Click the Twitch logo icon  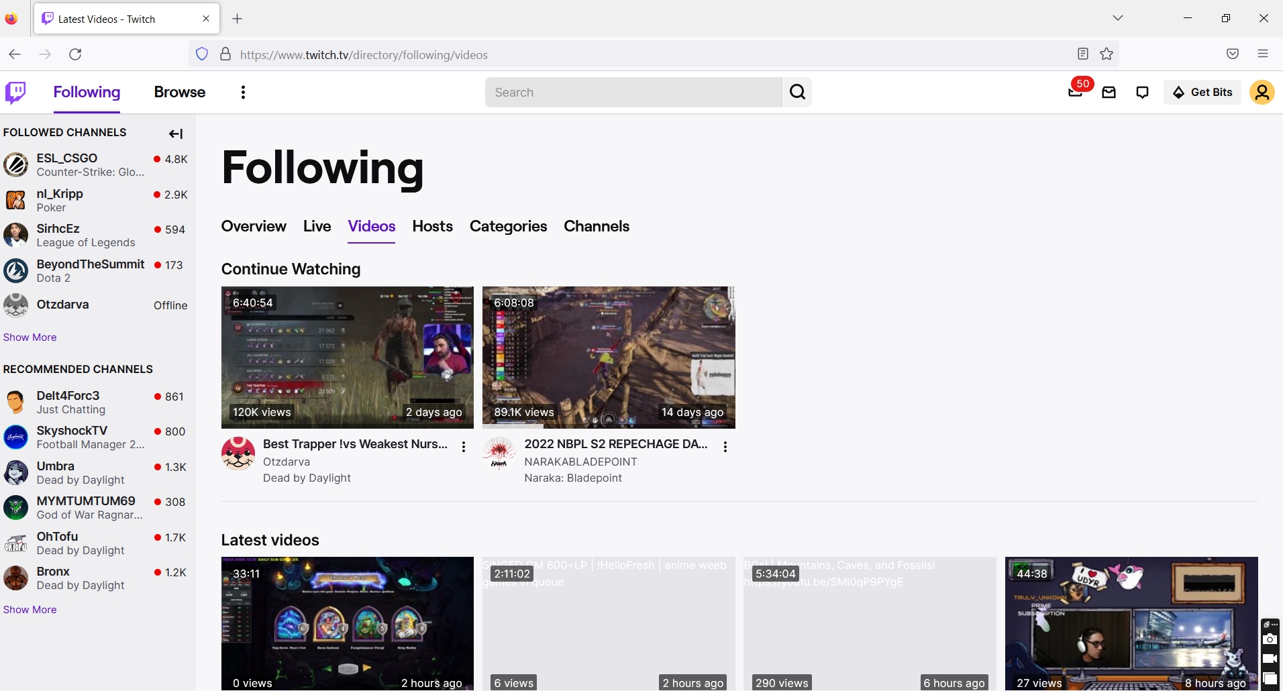pyautogui.click(x=14, y=92)
